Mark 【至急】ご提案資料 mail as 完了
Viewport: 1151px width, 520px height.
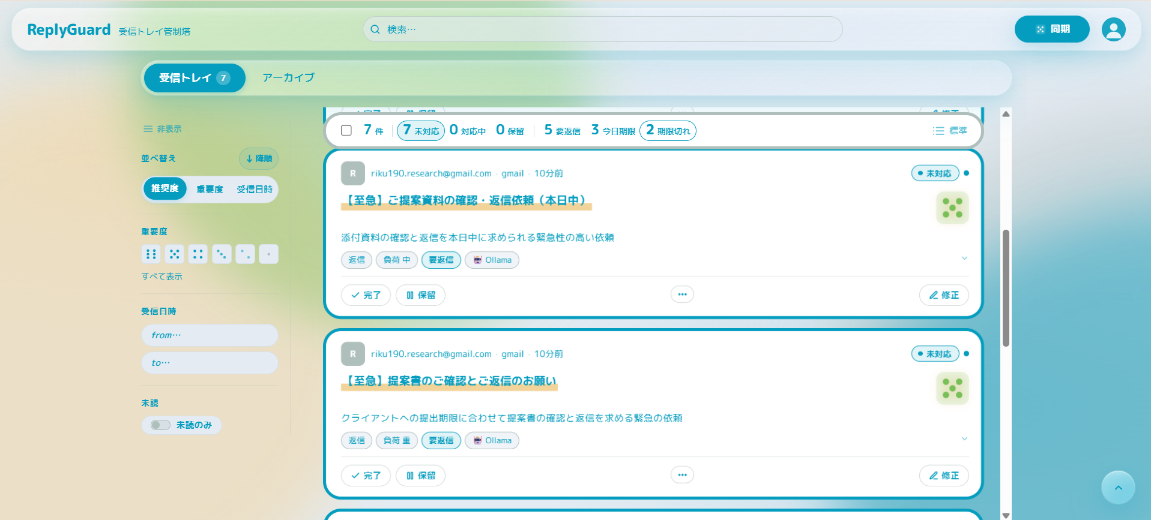point(366,295)
